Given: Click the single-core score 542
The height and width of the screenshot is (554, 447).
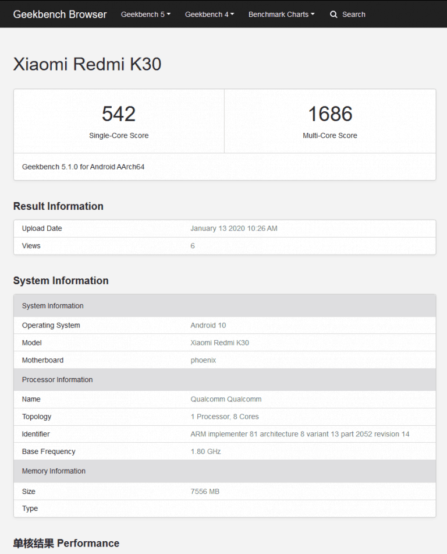Looking at the screenshot, I should pyautogui.click(x=119, y=114).
